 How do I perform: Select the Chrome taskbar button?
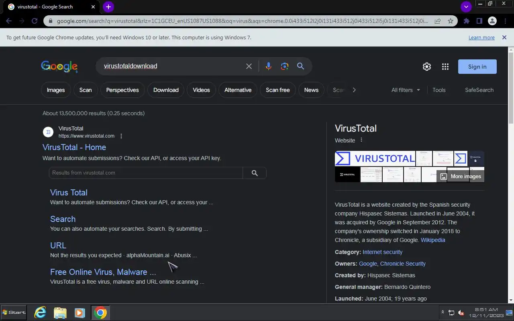point(100,313)
